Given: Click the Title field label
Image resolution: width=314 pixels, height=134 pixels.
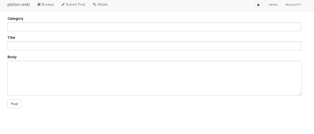Looking at the screenshot, I should pyautogui.click(x=11, y=38).
